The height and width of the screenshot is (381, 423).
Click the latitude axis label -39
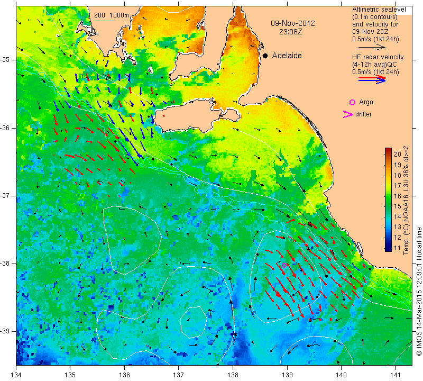point(5,331)
